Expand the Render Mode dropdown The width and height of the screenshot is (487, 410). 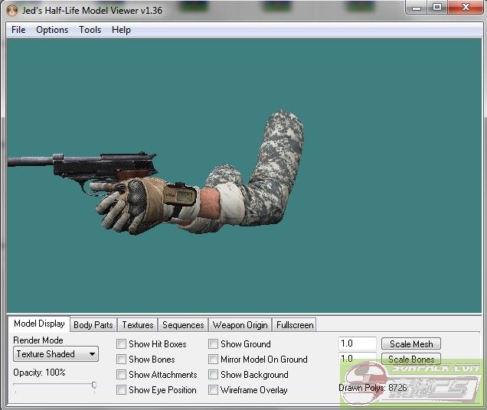[x=57, y=354]
